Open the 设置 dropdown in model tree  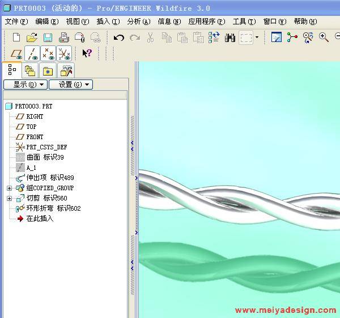coord(70,85)
